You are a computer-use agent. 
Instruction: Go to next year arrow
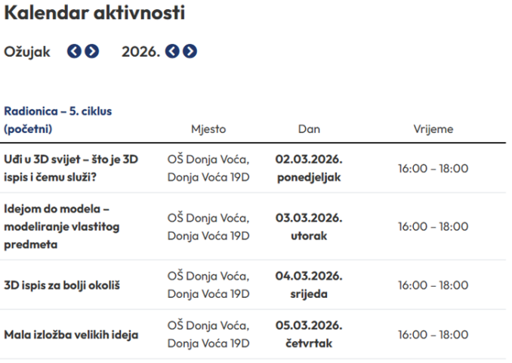pyautogui.click(x=190, y=51)
